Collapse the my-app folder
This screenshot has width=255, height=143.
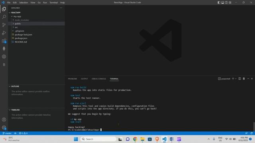tap(37, 16)
